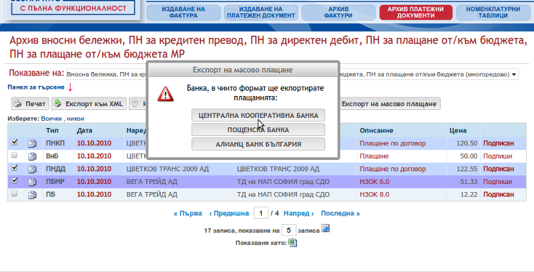The width and height of the screenshot is (534, 272).
Task: Go to Предишна page
Action: tap(229, 213)
